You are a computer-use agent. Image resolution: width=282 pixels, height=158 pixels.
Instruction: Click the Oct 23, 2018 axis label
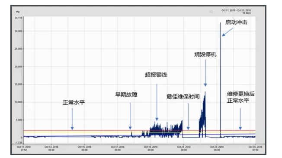click(217, 148)
